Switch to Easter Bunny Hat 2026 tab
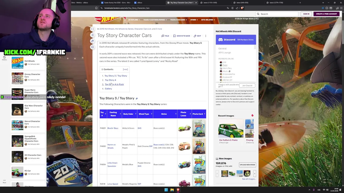This screenshot has height=193, width=344. pyautogui.click(x=116, y=3)
